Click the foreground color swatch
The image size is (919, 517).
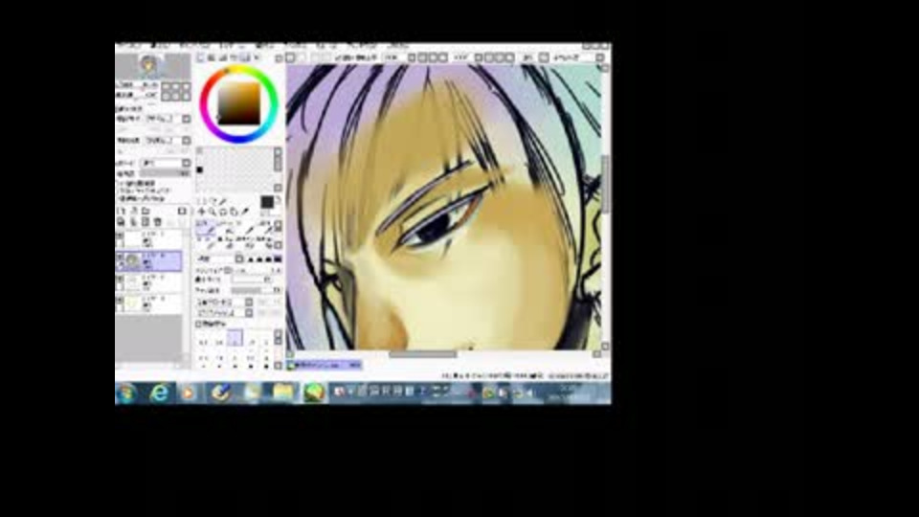pyautogui.click(x=267, y=202)
